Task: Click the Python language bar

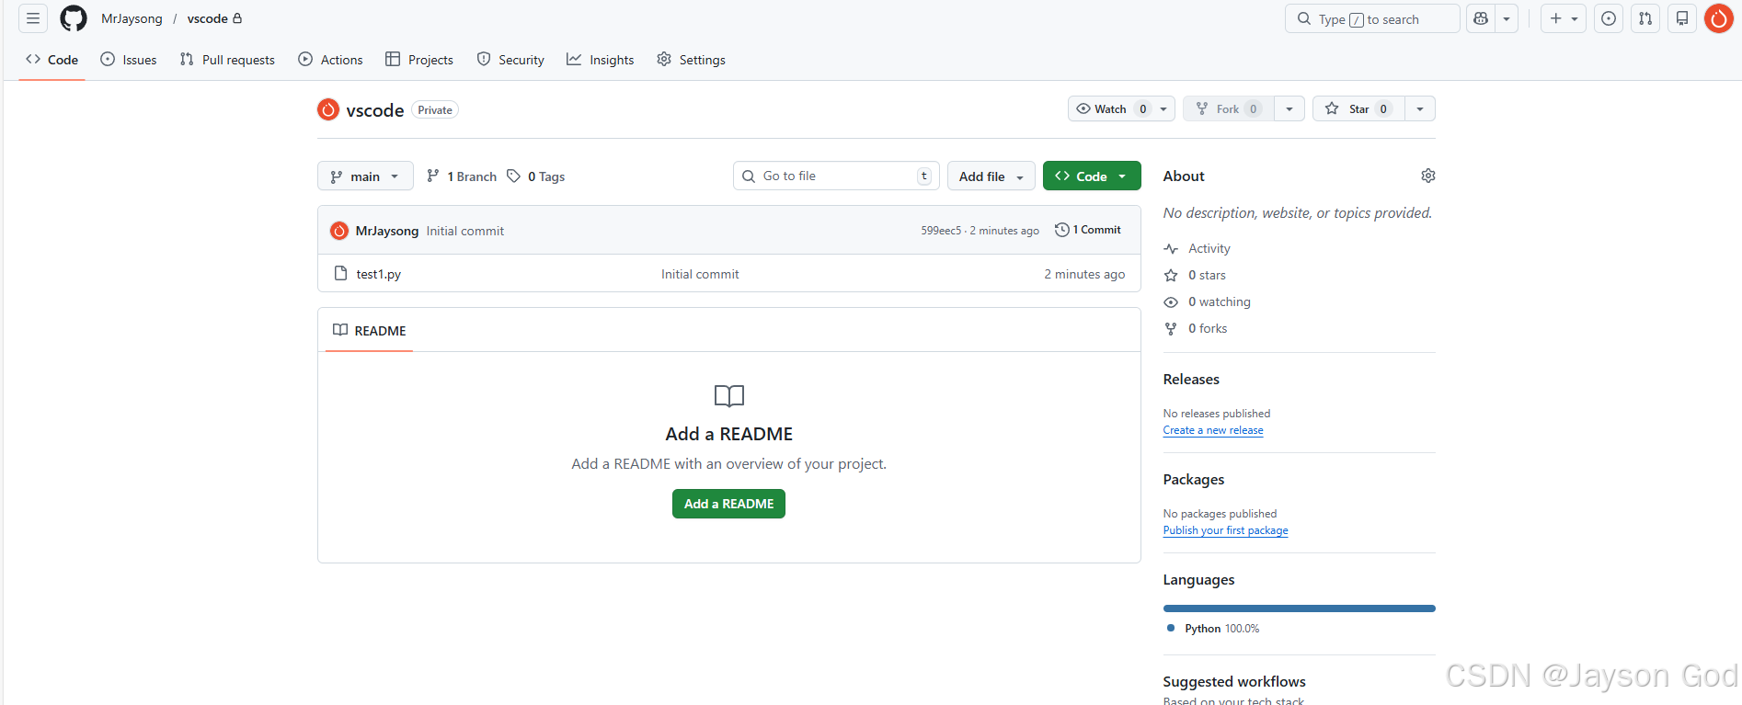Action: (x=1299, y=608)
